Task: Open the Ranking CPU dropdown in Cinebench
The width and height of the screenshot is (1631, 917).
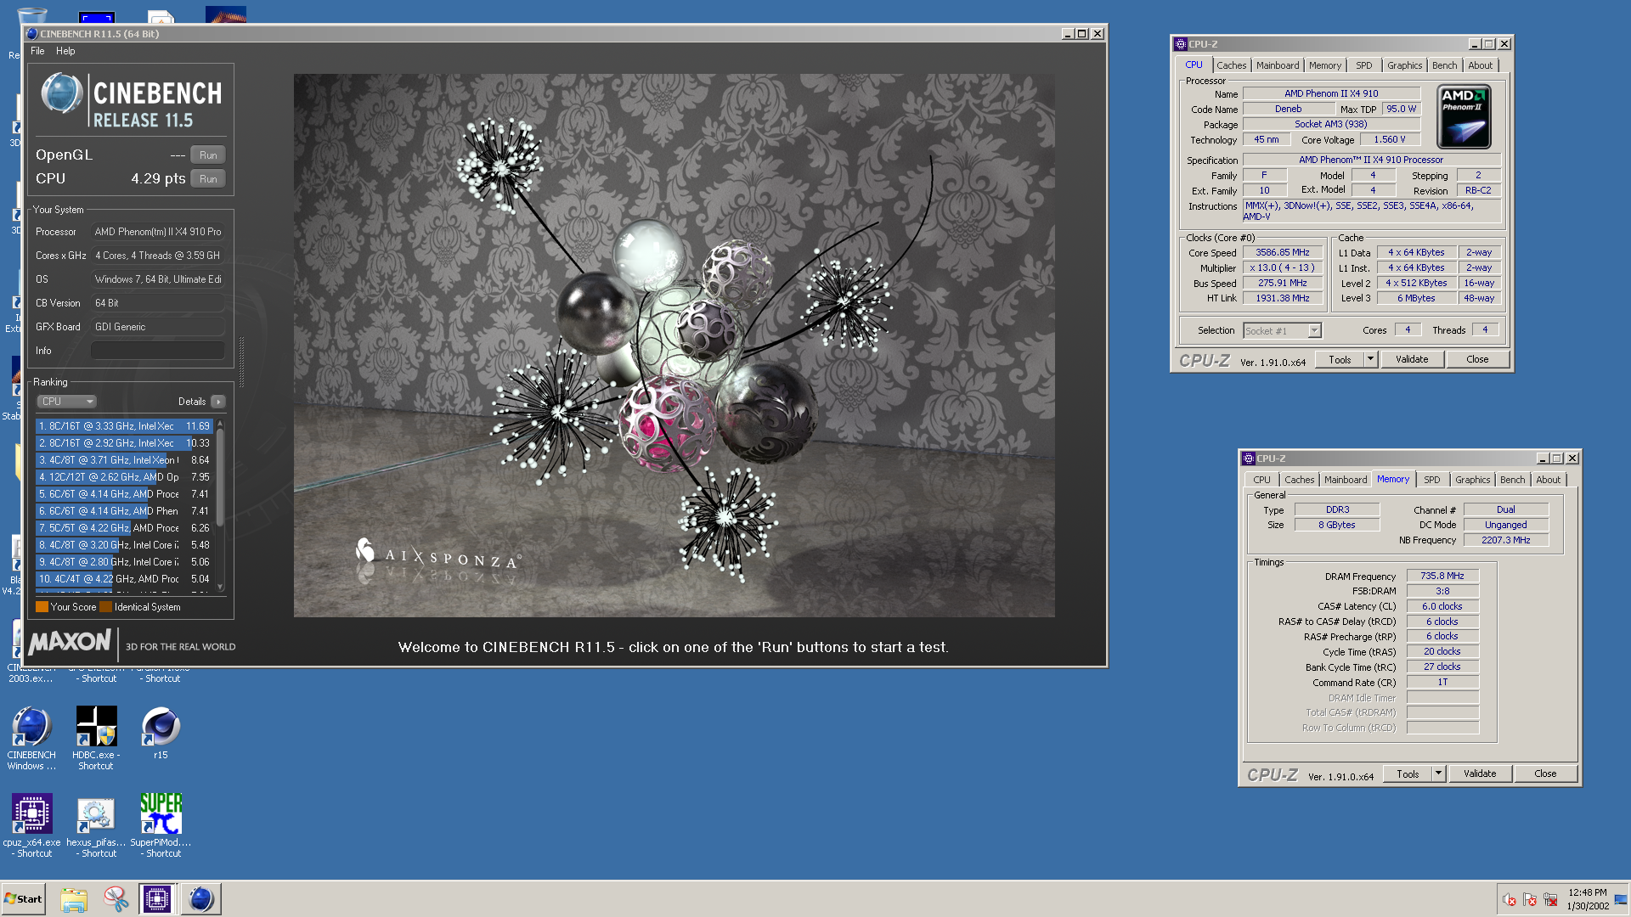Action: (66, 402)
